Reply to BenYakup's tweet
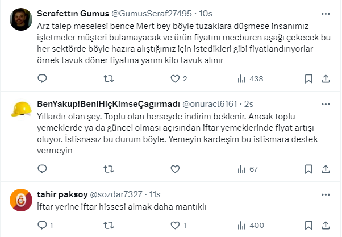Viewport: 342px width, 237px height. tap(41, 169)
